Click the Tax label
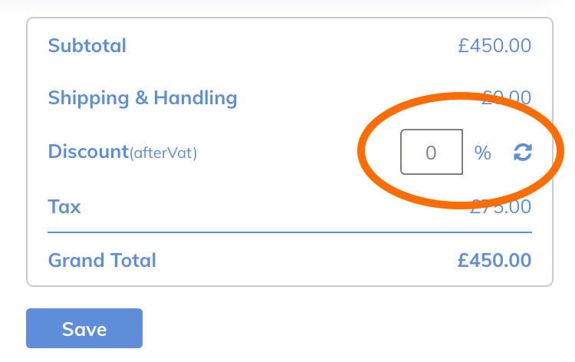The image size is (575, 362). point(64,206)
